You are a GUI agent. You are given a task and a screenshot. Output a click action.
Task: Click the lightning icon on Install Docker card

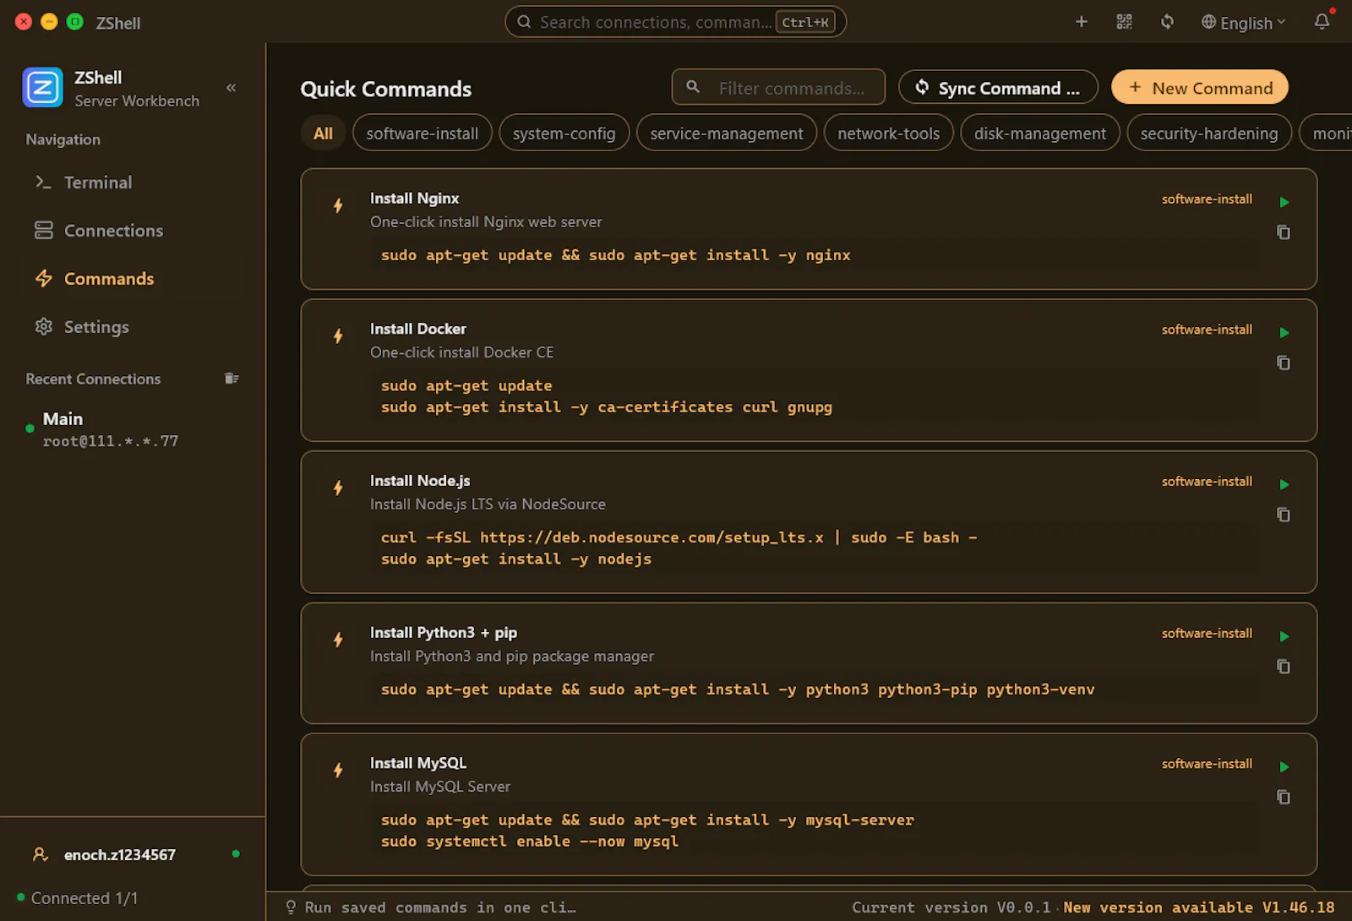pos(338,336)
